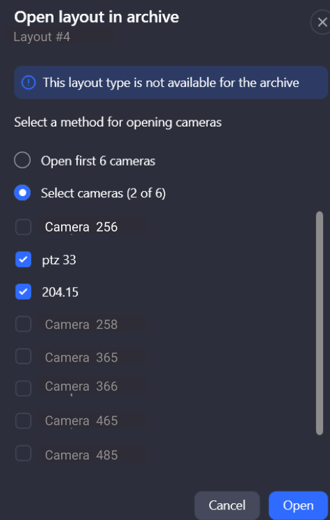This screenshot has height=520, width=330.
Task: Click the 204.15 camera name
Action: click(60, 292)
